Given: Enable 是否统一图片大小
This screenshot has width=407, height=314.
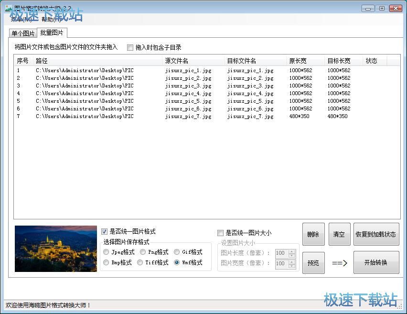Looking at the screenshot, I should pyautogui.click(x=220, y=233).
